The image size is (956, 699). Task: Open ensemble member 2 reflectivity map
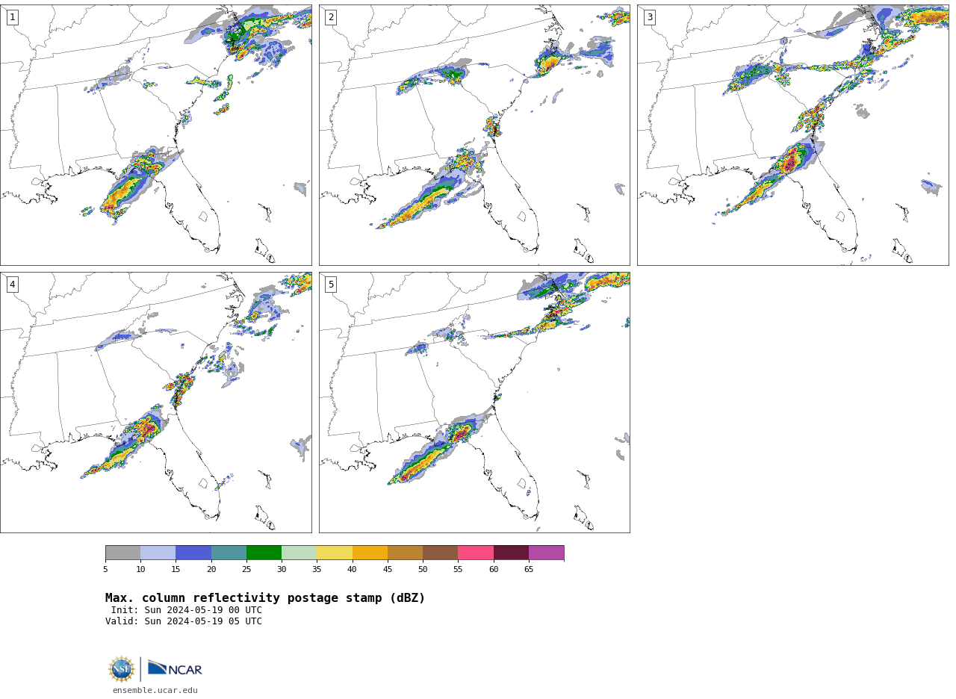pos(474,135)
